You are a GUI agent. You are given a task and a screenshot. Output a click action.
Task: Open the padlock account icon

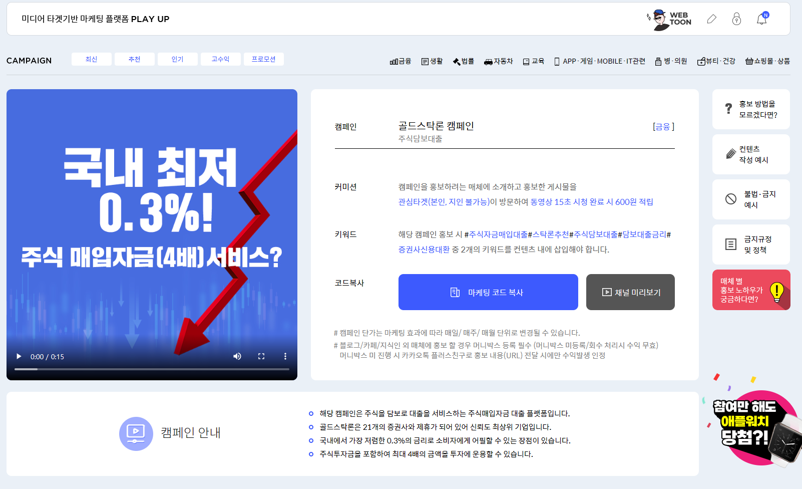coord(736,19)
